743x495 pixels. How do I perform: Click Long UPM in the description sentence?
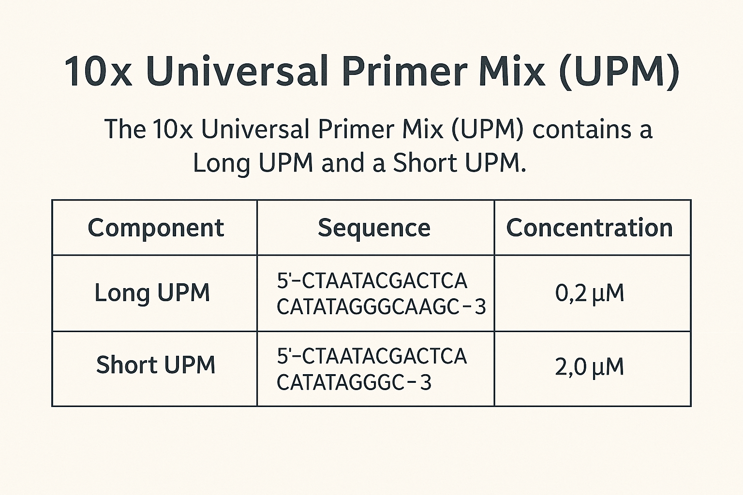click(x=253, y=163)
